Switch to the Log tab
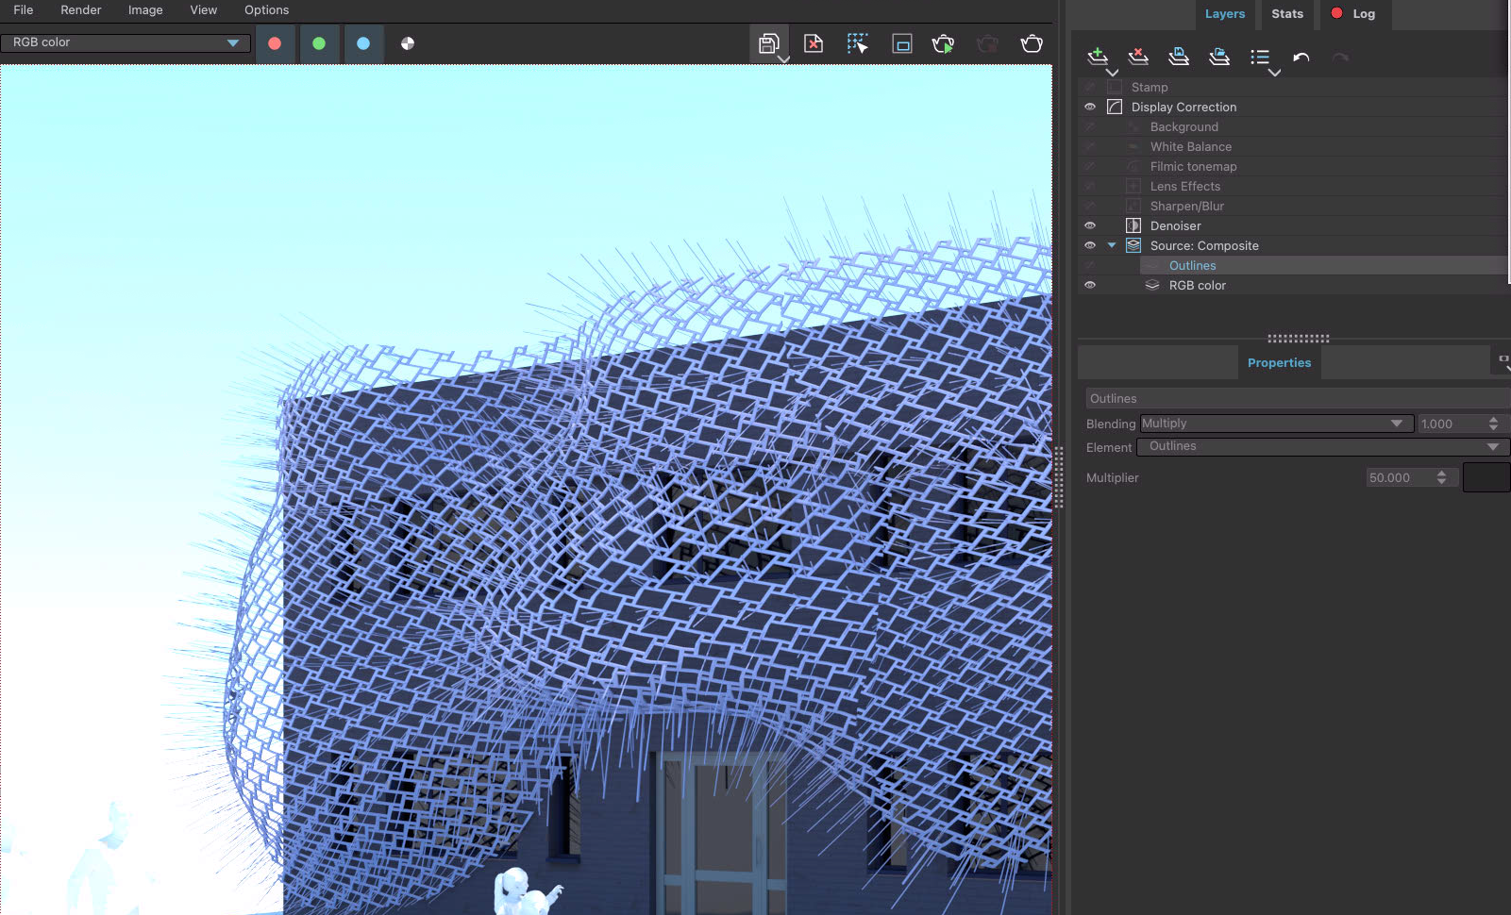The image size is (1511, 915). click(x=1355, y=14)
